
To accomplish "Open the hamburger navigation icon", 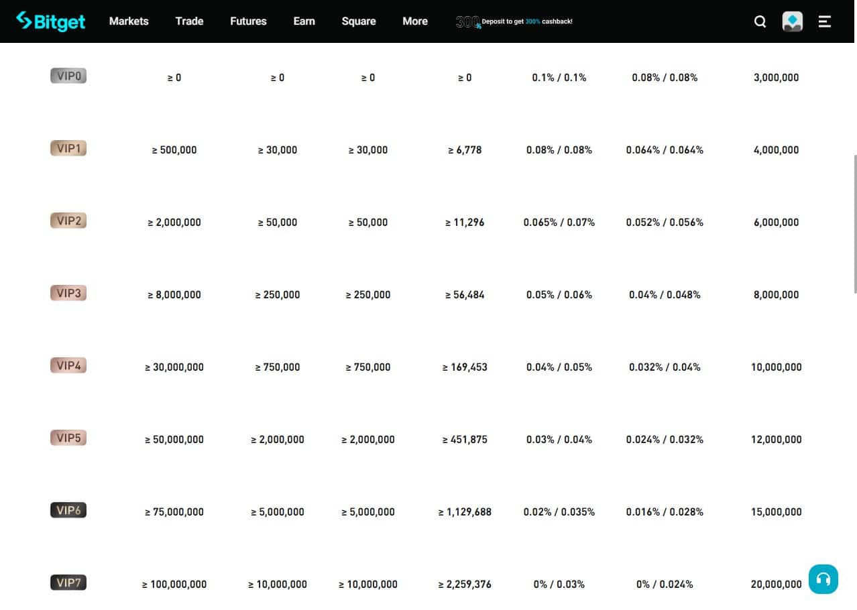I will tap(824, 21).
